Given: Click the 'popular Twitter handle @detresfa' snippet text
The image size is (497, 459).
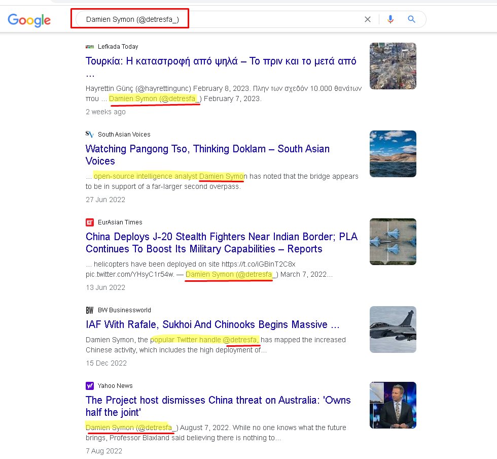Looking at the screenshot, I should (203, 340).
